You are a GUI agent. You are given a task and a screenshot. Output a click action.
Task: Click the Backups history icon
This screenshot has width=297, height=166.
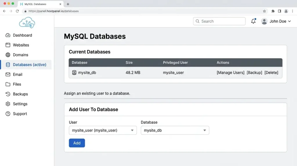[x=8, y=94]
